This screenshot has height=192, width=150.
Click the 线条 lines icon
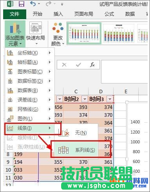click(x=10, y=128)
